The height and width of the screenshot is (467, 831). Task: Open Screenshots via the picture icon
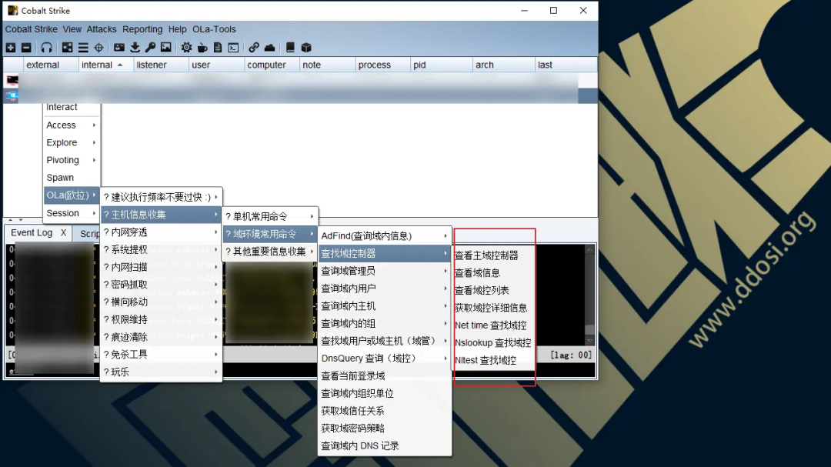166,48
